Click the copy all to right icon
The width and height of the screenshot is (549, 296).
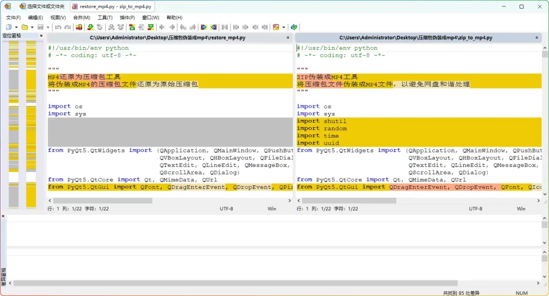tap(204, 27)
